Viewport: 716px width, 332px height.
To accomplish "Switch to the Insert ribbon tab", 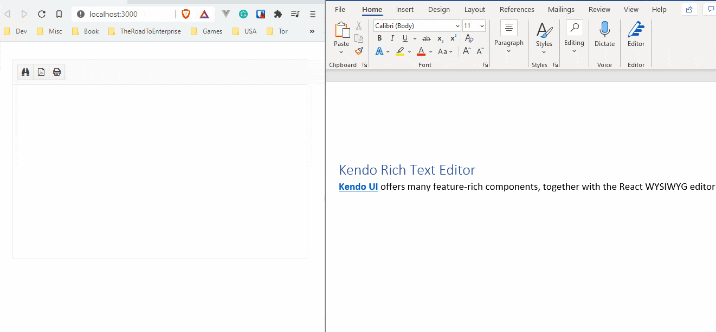I will point(404,9).
